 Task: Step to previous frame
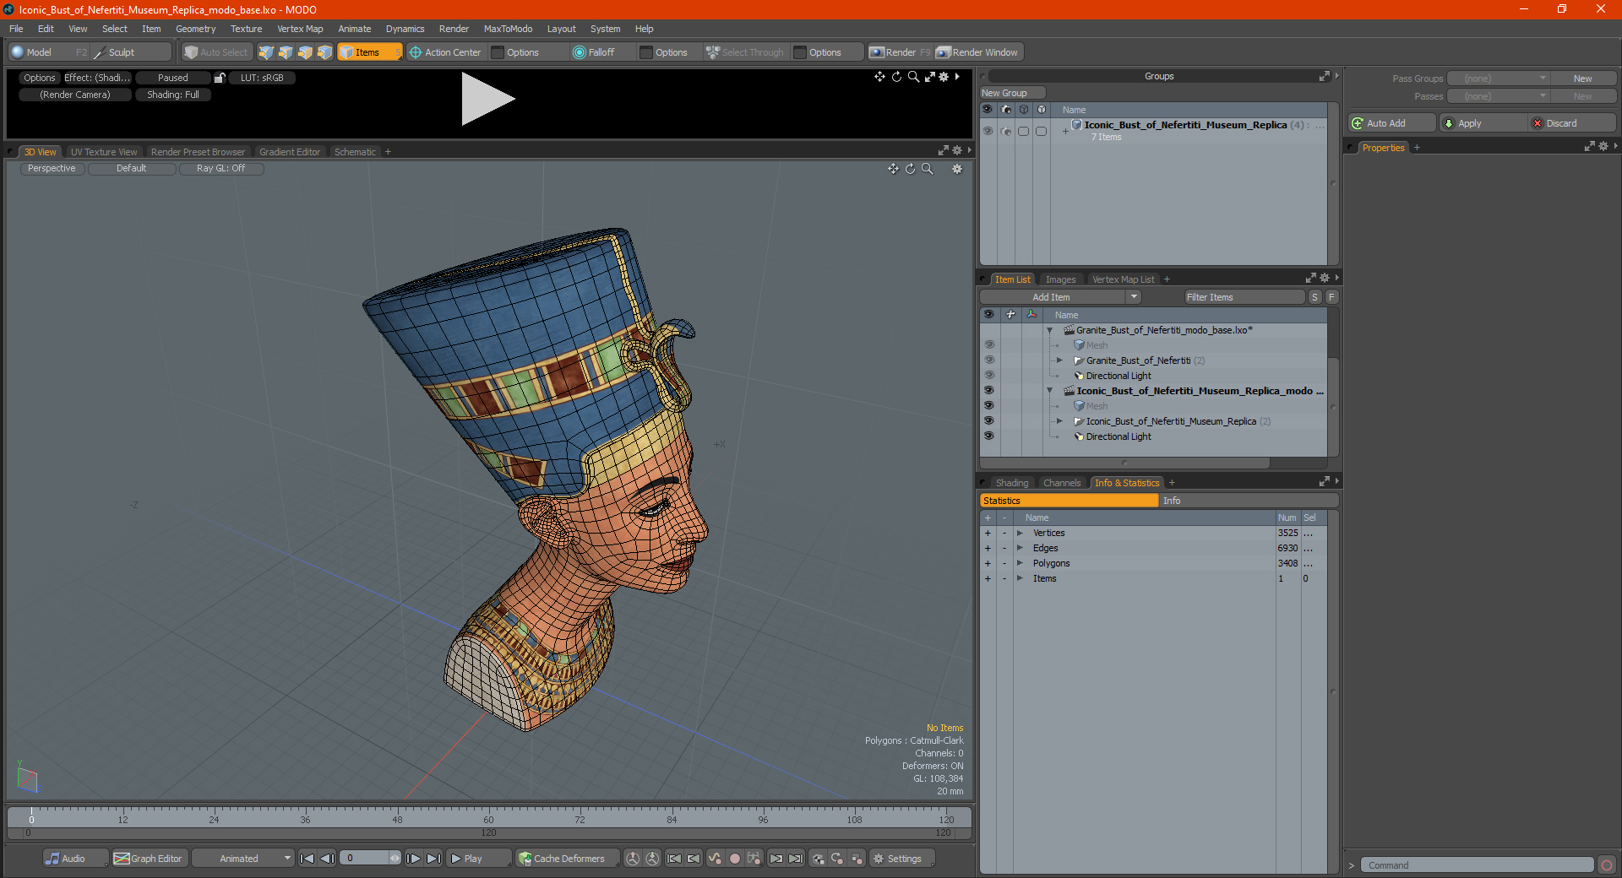point(327,859)
